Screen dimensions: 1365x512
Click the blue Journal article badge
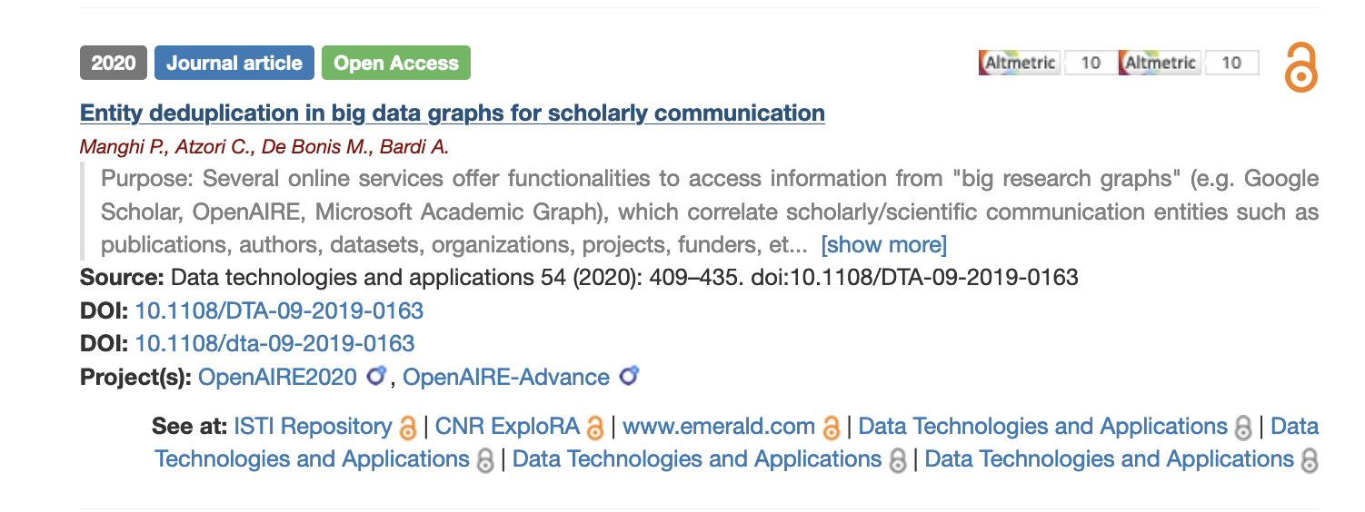[x=234, y=64]
